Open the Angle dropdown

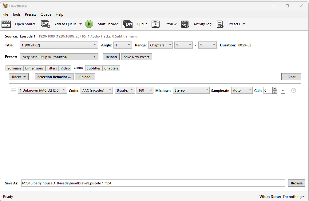(x=123, y=45)
